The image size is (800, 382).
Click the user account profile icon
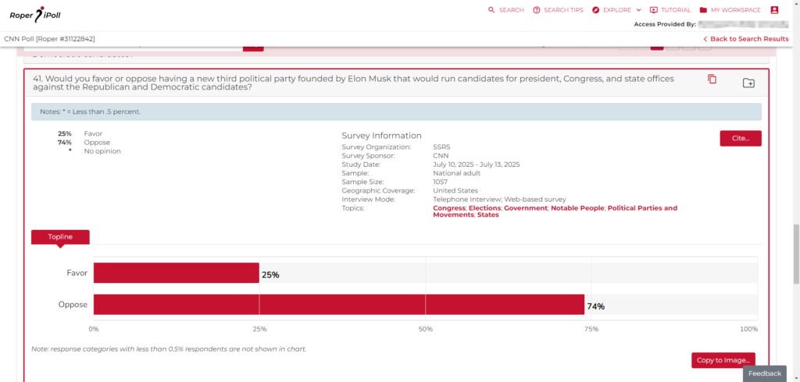point(774,10)
